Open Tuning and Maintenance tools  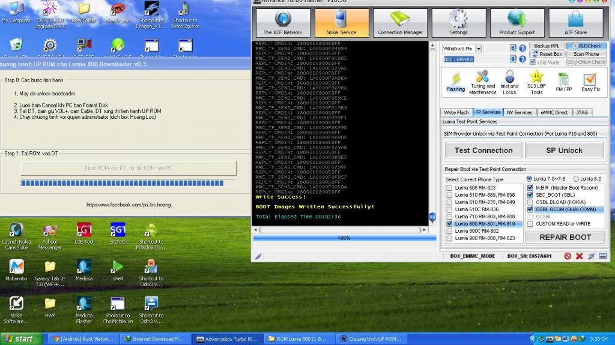coord(482,82)
